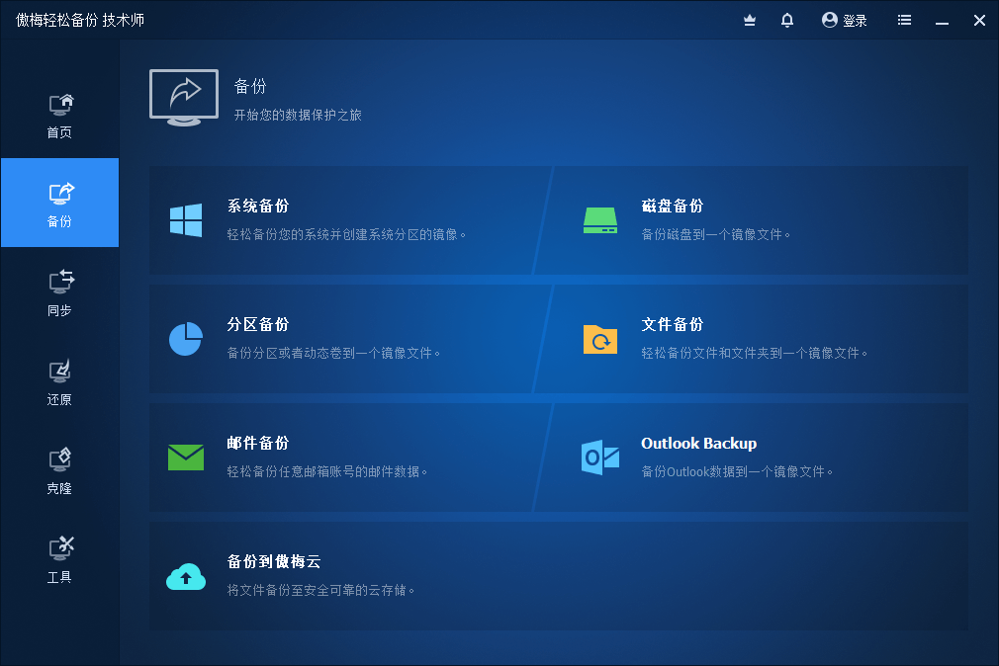Select the green disk icon for 磁盘备份

point(600,219)
